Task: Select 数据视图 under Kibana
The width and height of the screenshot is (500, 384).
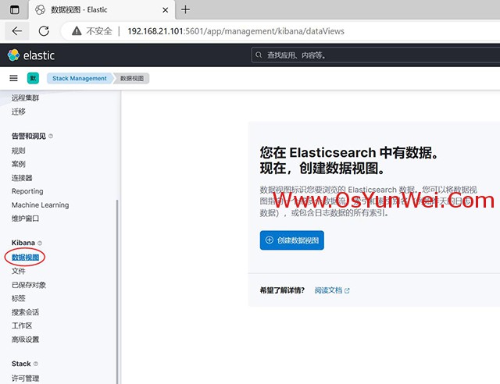Action: [25, 257]
